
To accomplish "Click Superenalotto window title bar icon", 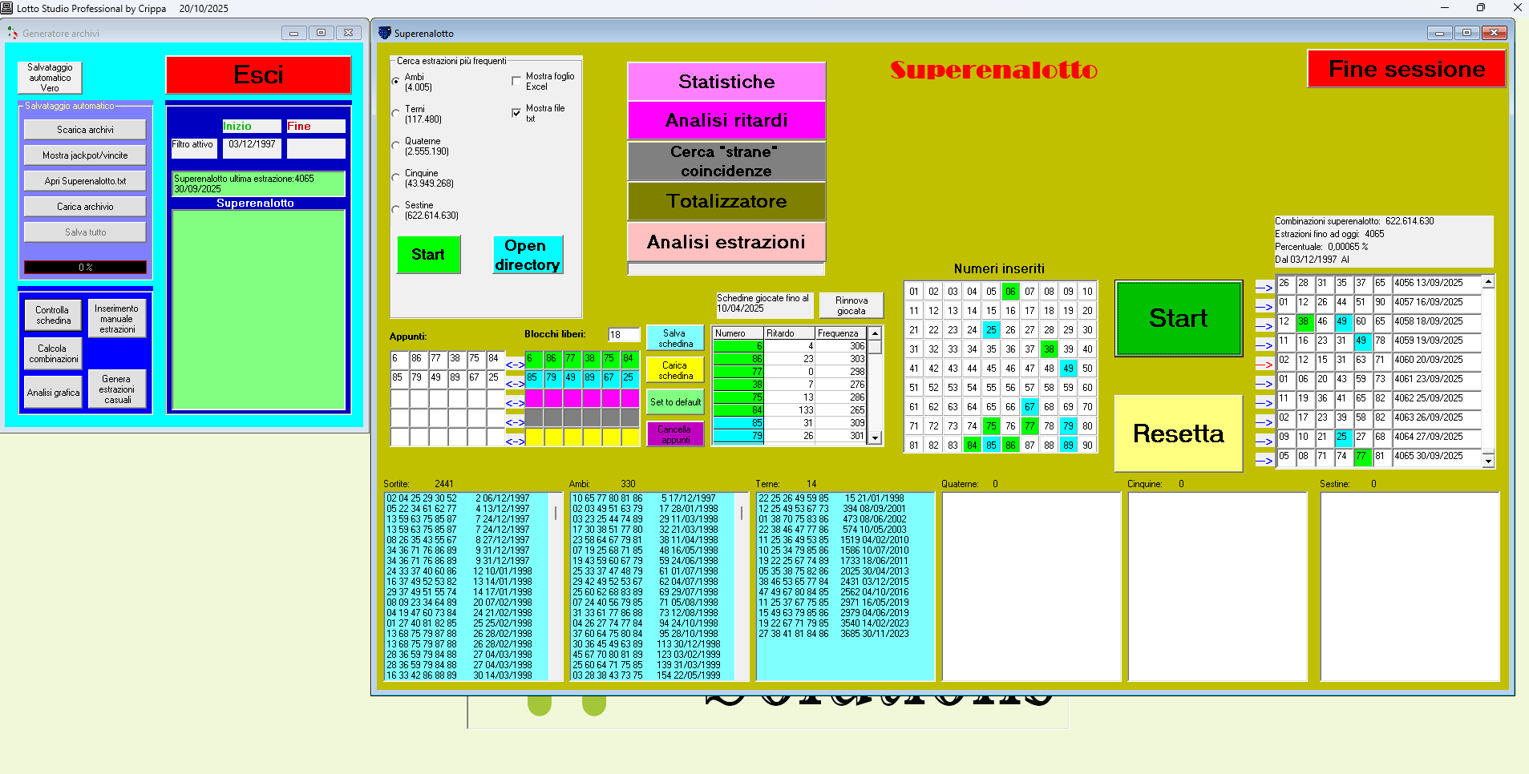I will [x=385, y=33].
